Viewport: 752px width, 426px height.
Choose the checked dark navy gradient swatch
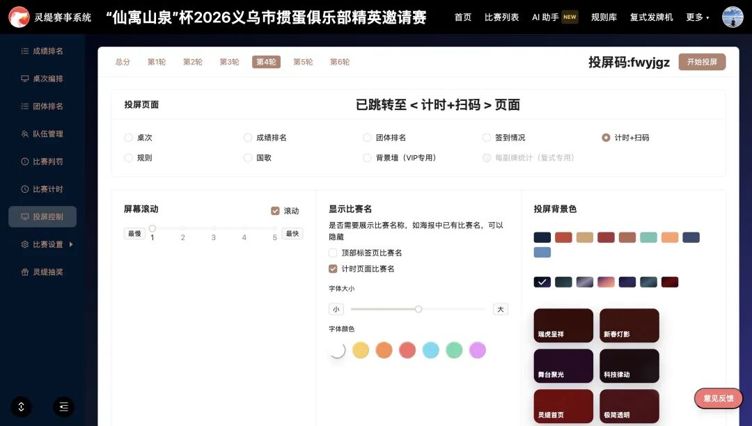point(542,282)
